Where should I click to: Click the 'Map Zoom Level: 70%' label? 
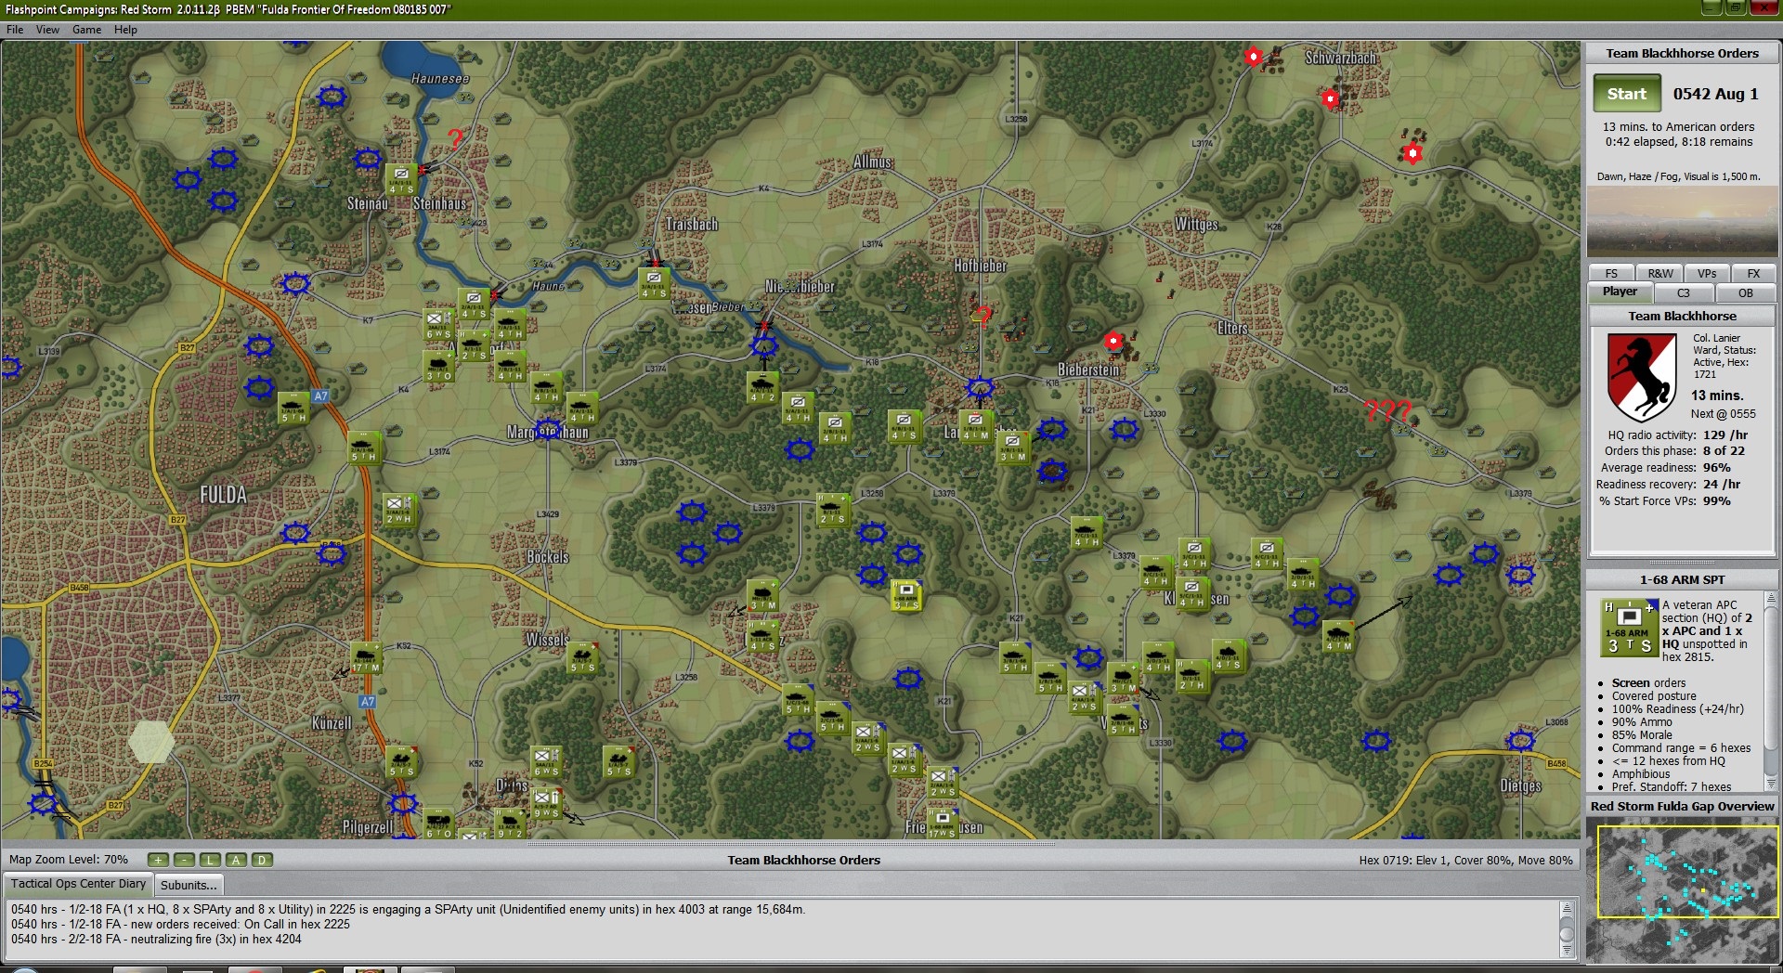(69, 860)
